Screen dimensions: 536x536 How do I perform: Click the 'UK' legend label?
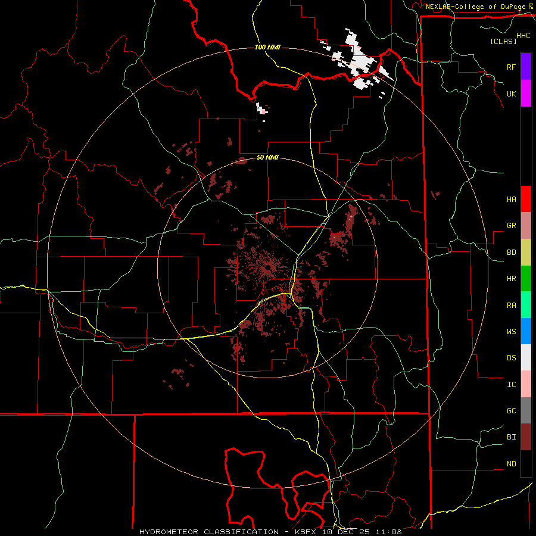(511, 94)
